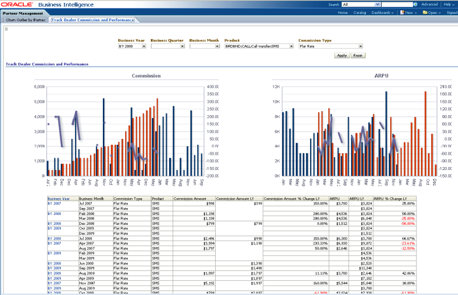Click BY 2009 link in Sep 2009 row
This screenshot has width=458, height=295.
click(54, 268)
